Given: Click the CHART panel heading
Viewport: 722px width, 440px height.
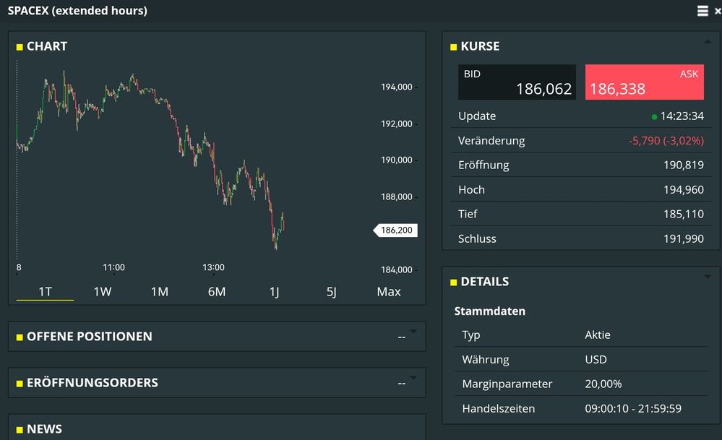Looking at the screenshot, I should (47, 46).
